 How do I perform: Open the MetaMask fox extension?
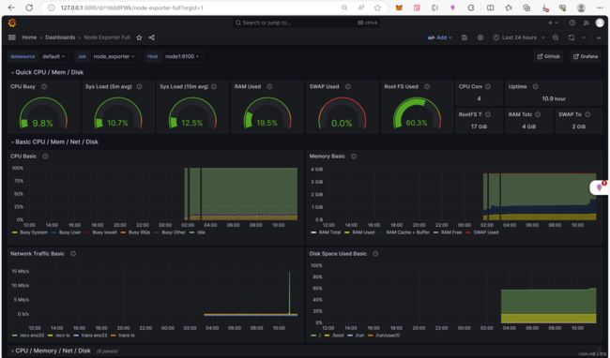399,7
